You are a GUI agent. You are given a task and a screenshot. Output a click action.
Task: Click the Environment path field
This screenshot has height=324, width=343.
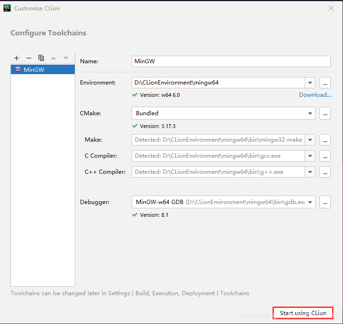click(218, 83)
